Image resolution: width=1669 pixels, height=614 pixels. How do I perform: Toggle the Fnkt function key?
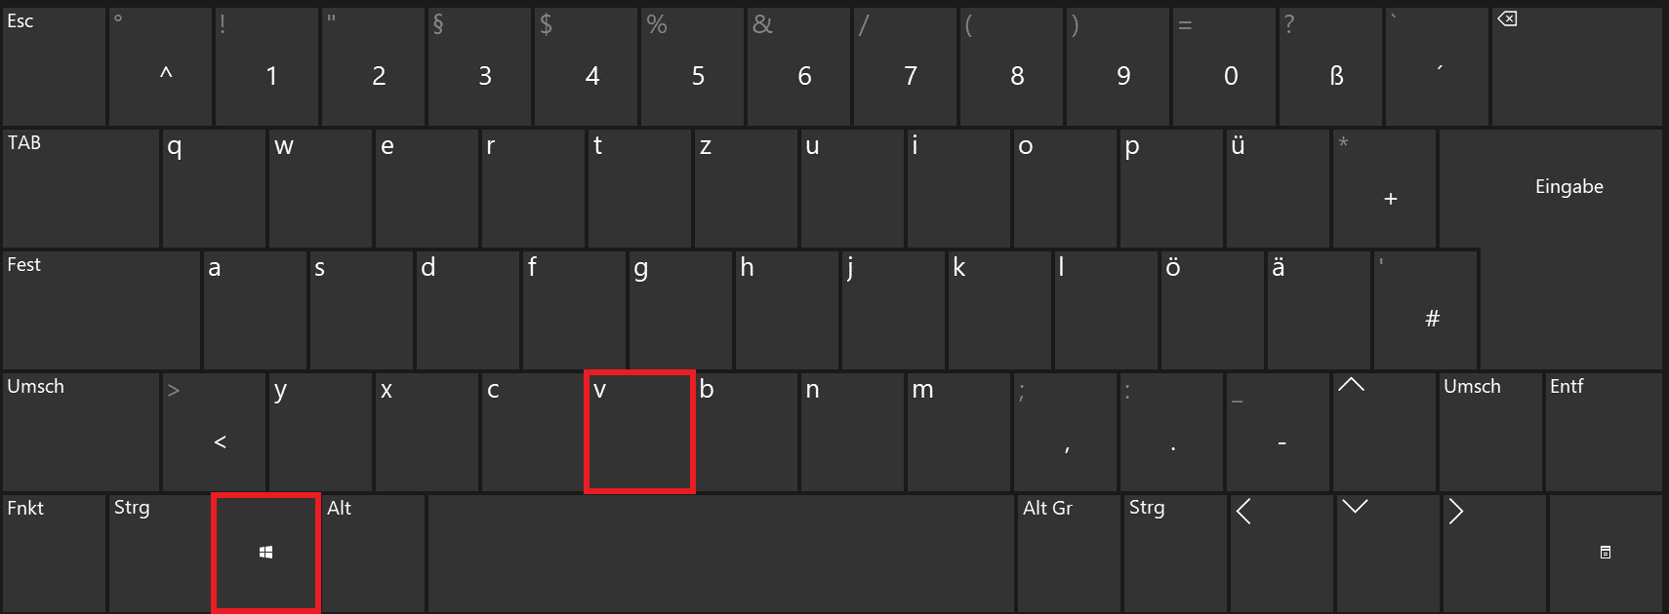54,554
